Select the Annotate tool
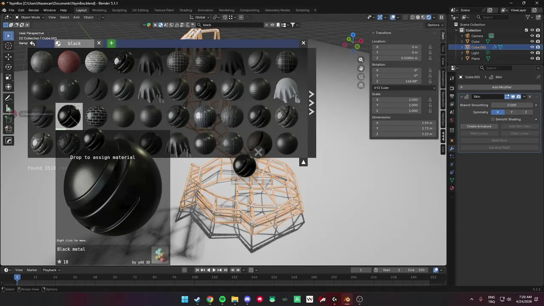The image size is (544, 306). [x=8, y=98]
